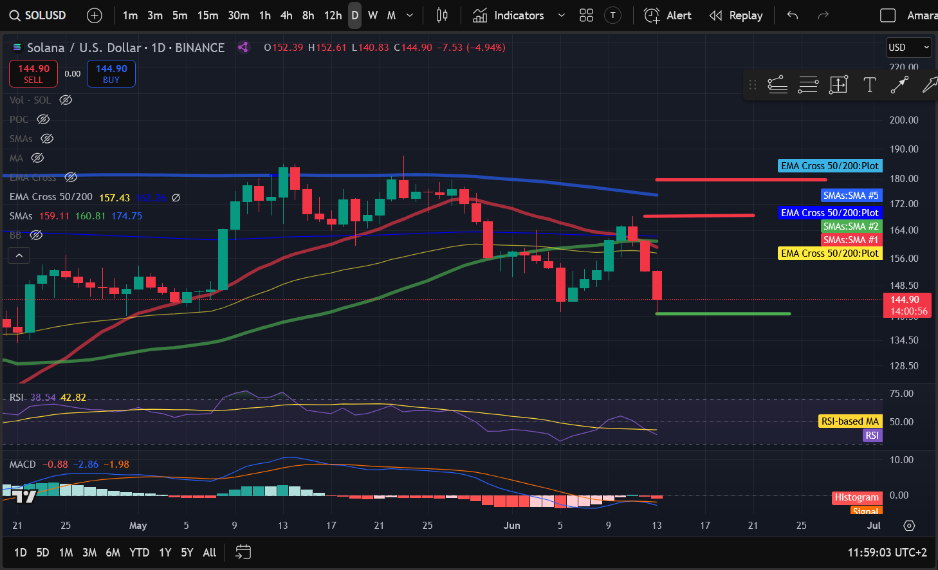This screenshot has height=570, width=938.
Task: Toggle visibility of MA indicator
Action: [x=37, y=158]
